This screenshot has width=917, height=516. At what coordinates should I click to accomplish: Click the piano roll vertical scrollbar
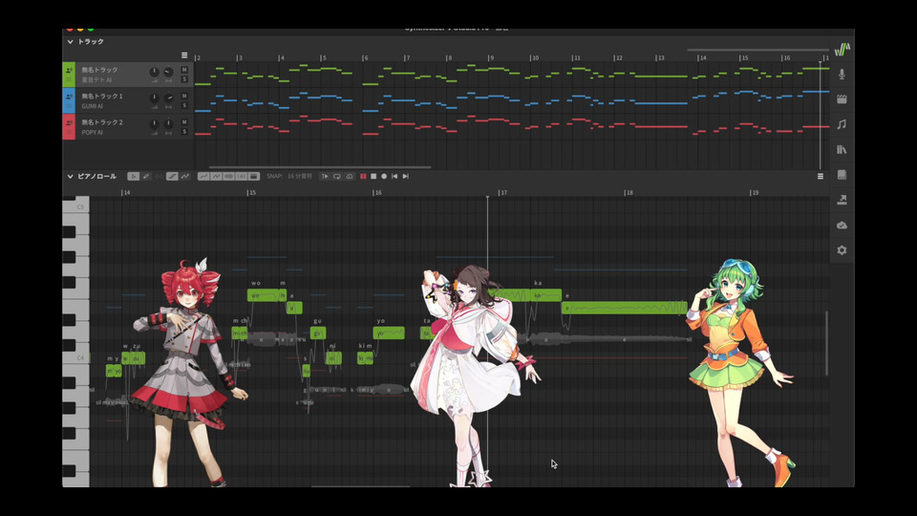pos(826,343)
